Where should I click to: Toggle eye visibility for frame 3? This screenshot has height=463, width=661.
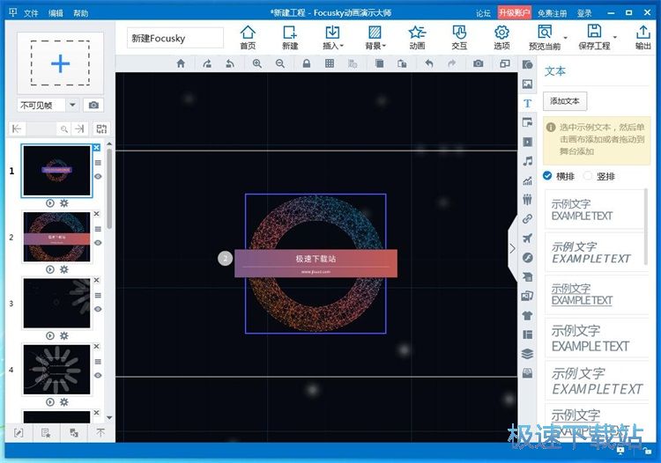tap(98, 309)
